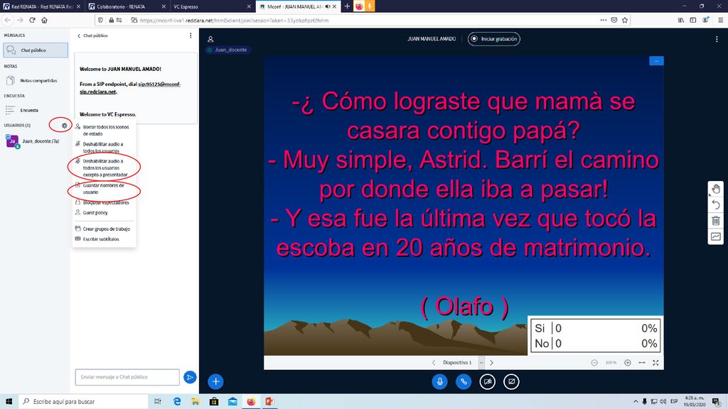Open the slide selector dropdown
Screen dimensions: 728x409
pyautogui.click(x=481, y=363)
